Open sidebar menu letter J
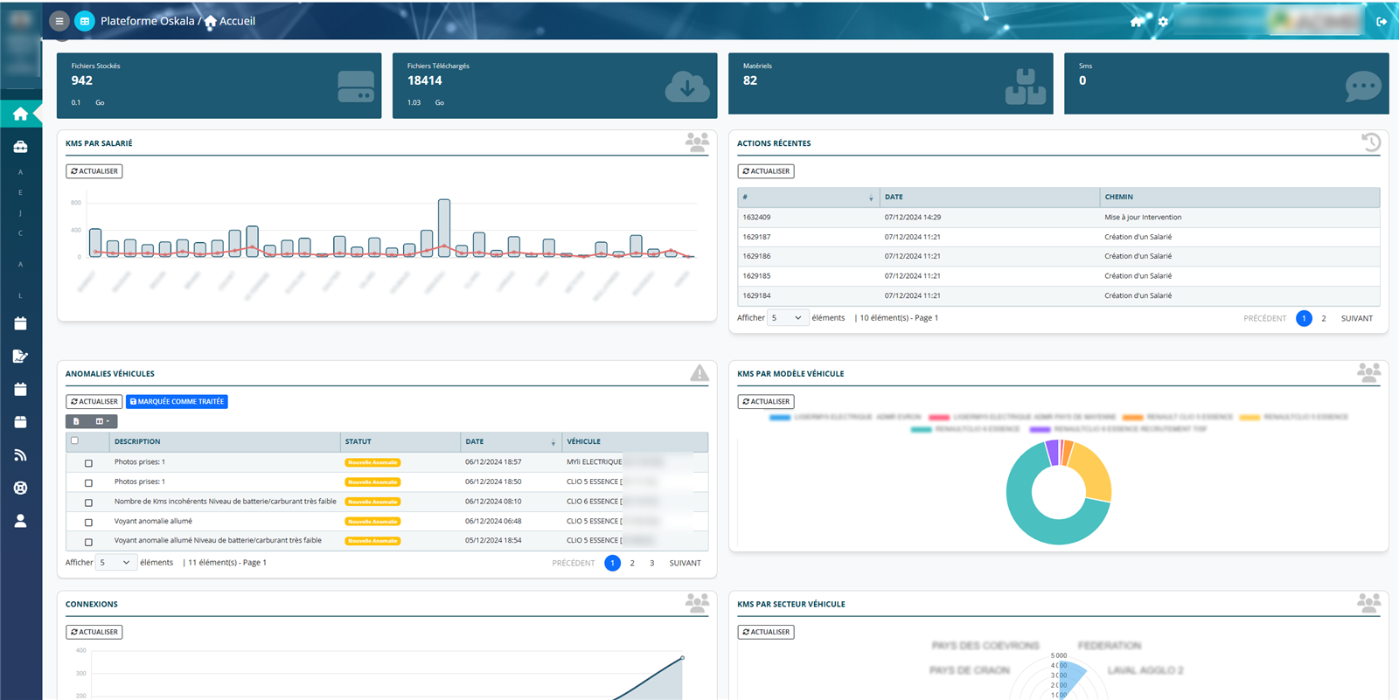The image size is (1399, 700). pyautogui.click(x=20, y=213)
